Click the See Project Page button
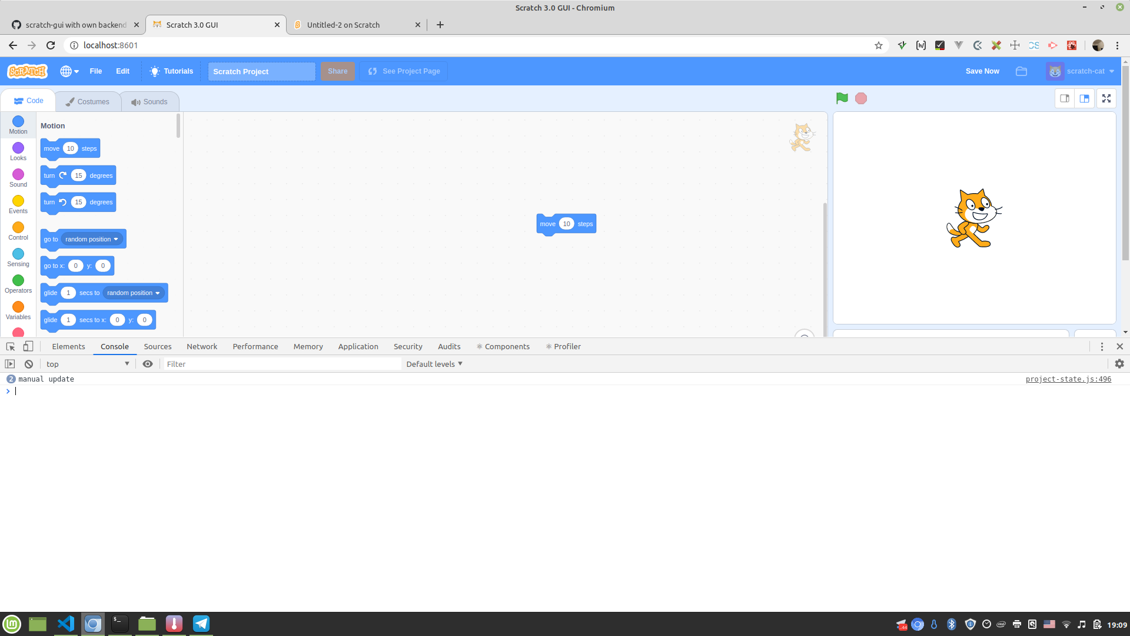1130x636 pixels. pyautogui.click(x=404, y=71)
